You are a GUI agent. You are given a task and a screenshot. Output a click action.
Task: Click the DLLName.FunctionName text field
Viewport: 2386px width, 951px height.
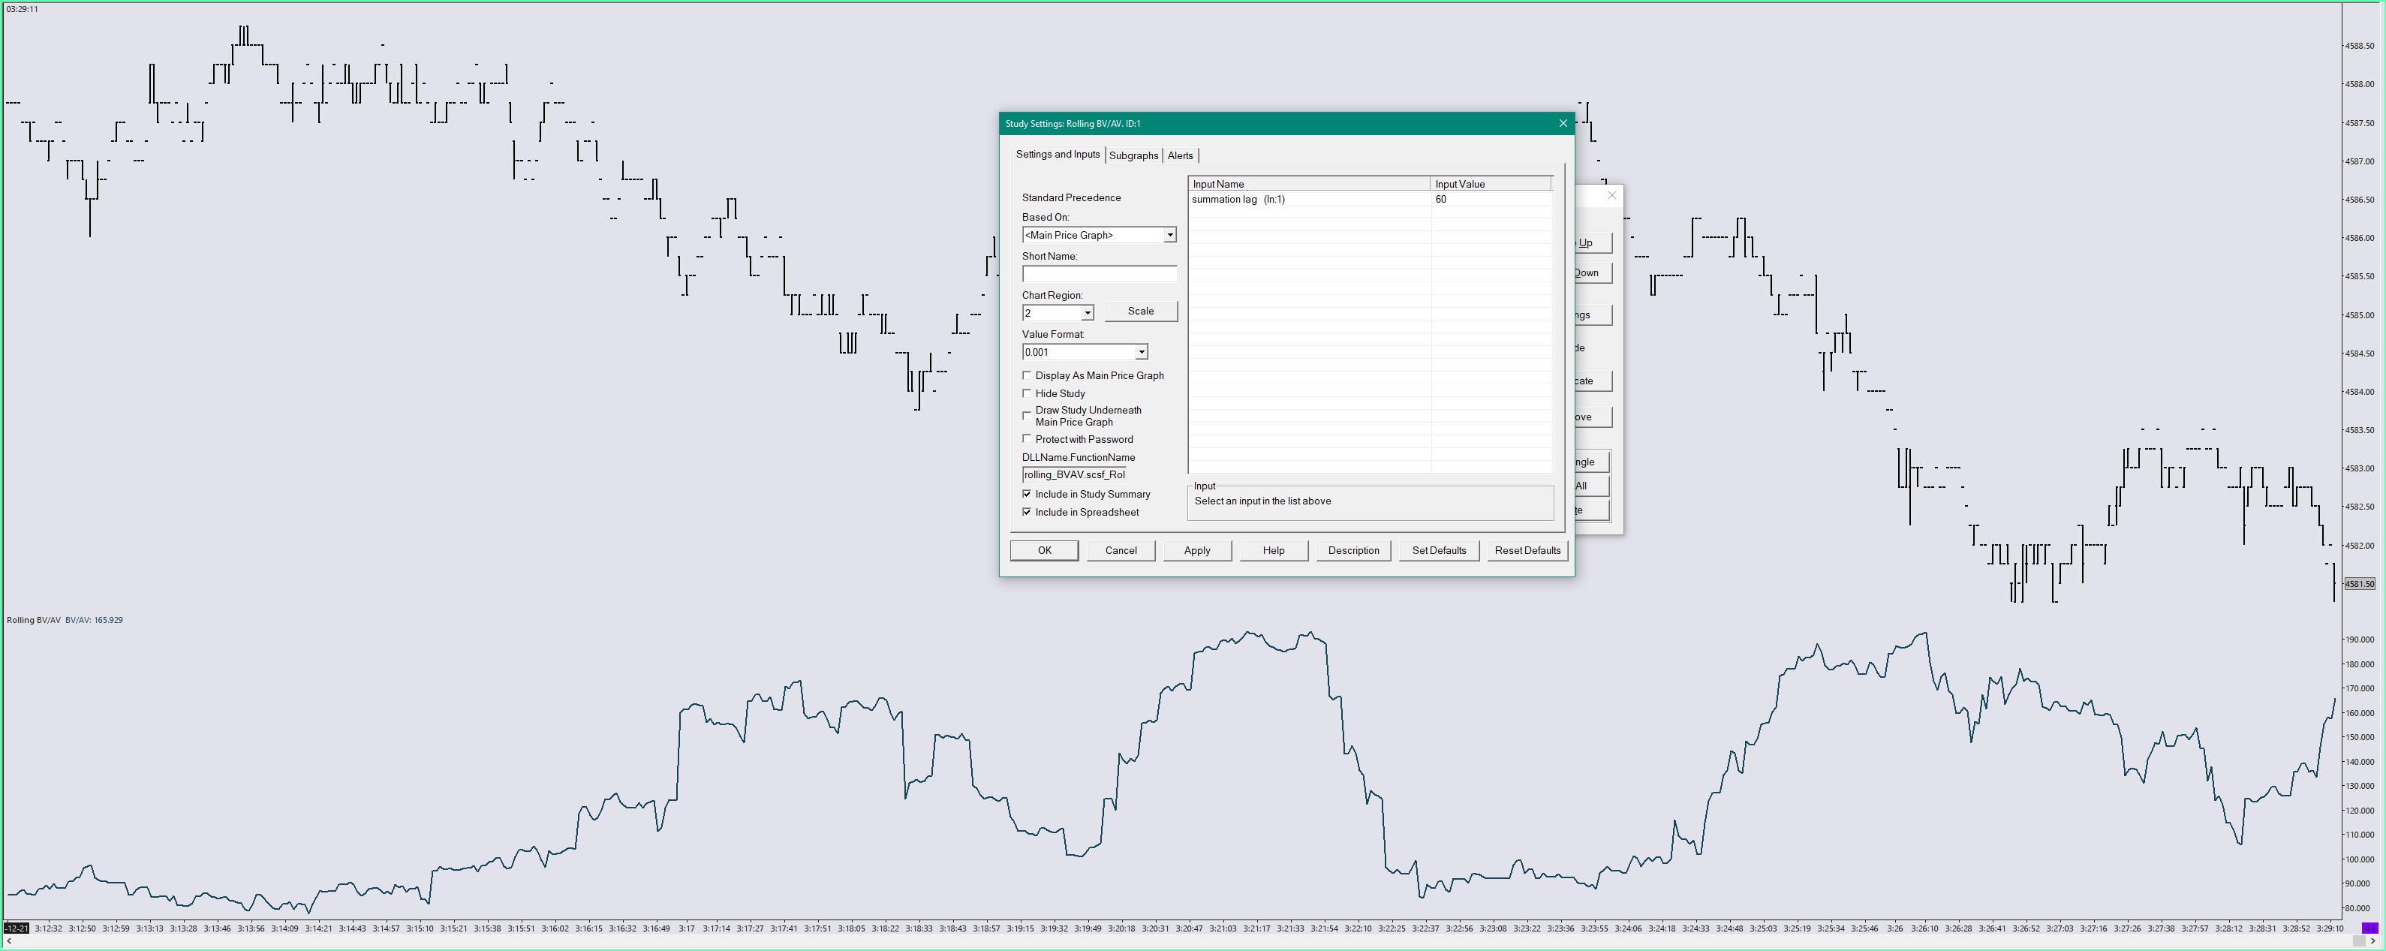click(x=1075, y=475)
